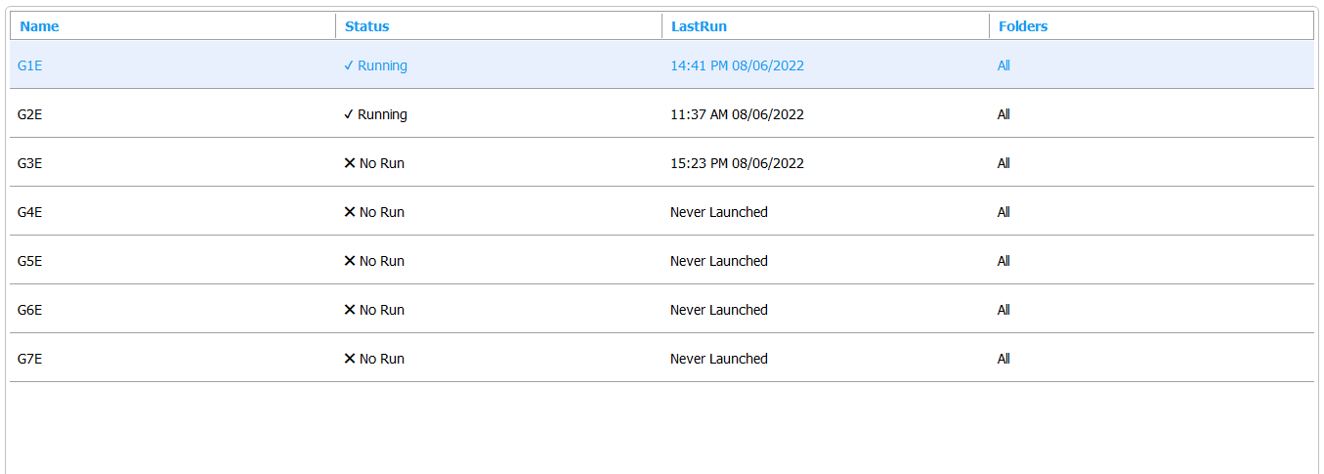
Task: Click the checkmark icon in G1E status
Action: (349, 65)
